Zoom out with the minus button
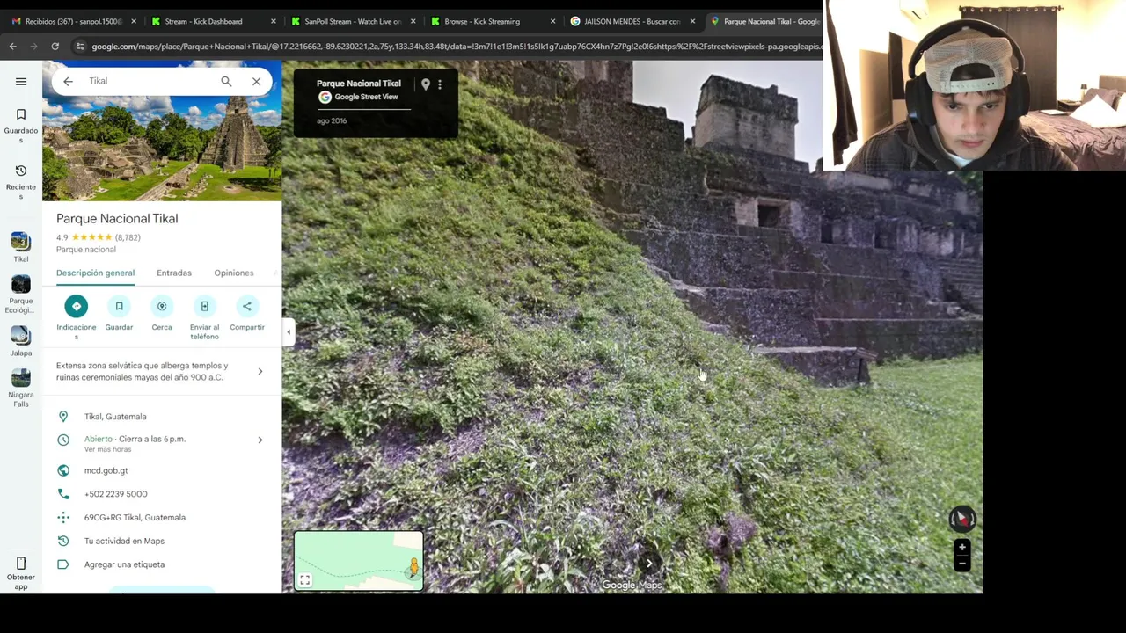The width and height of the screenshot is (1126, 633). (x=961, y=564)
